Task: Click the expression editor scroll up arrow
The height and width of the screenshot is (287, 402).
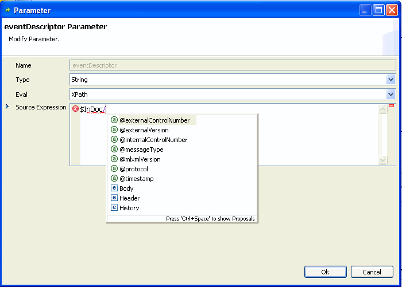Action: point(382,109)
